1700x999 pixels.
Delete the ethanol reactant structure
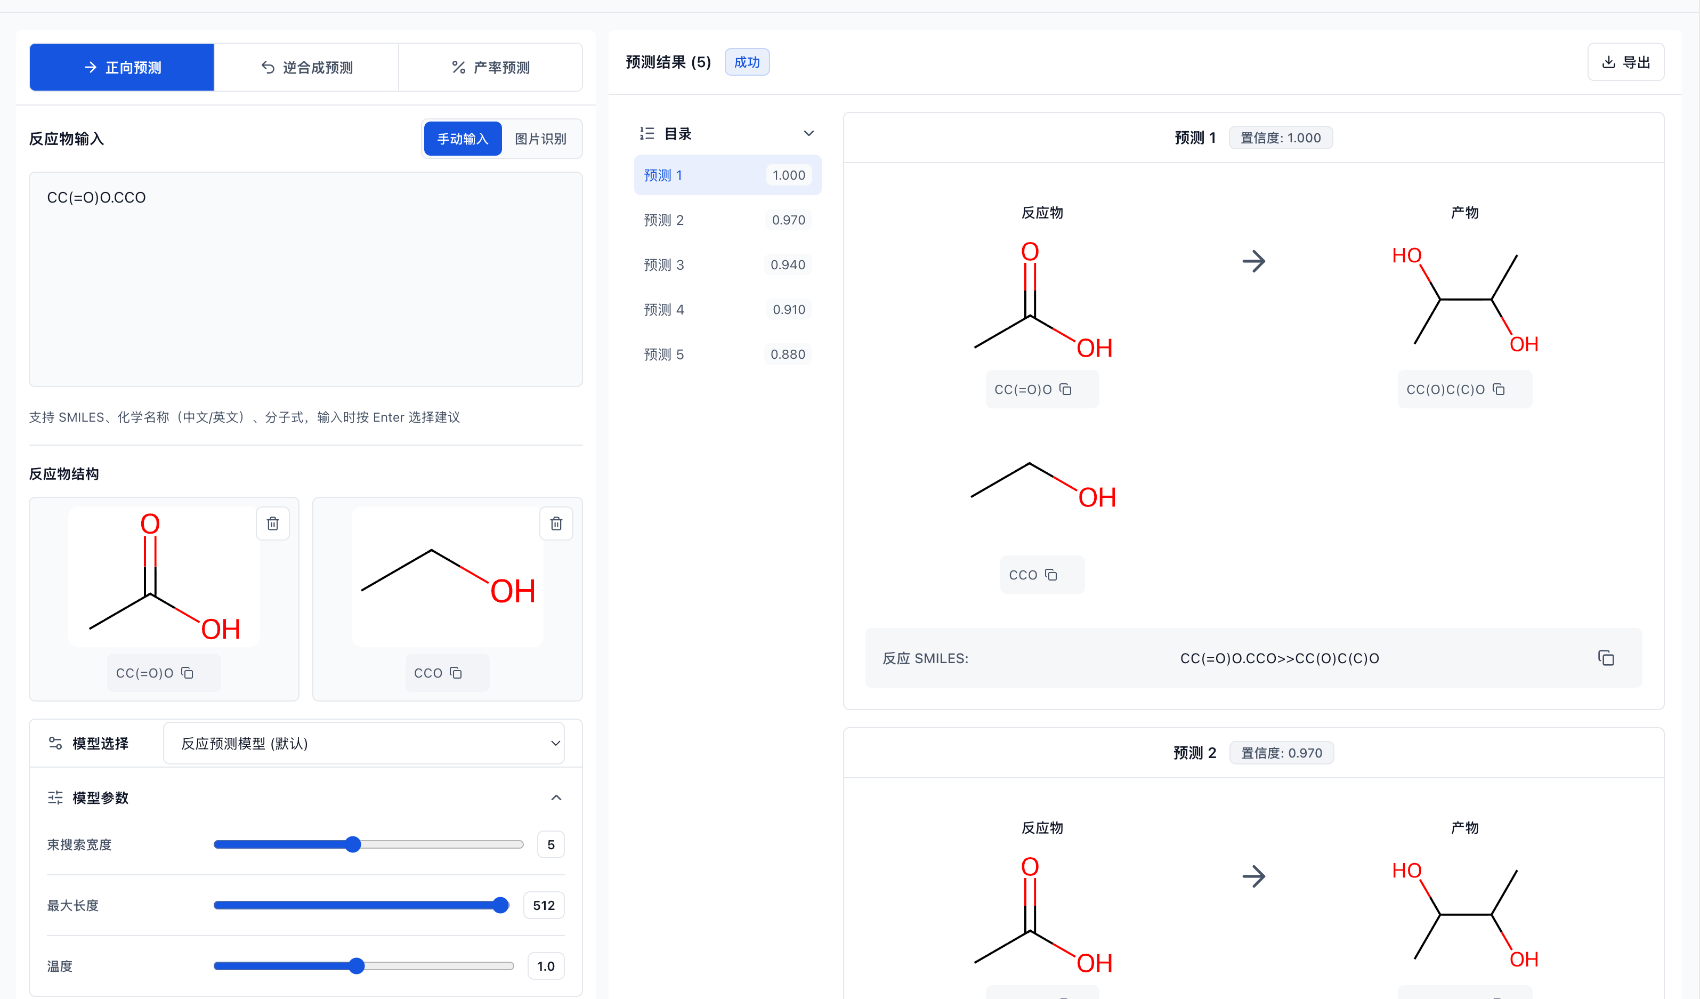click(556, 523)
